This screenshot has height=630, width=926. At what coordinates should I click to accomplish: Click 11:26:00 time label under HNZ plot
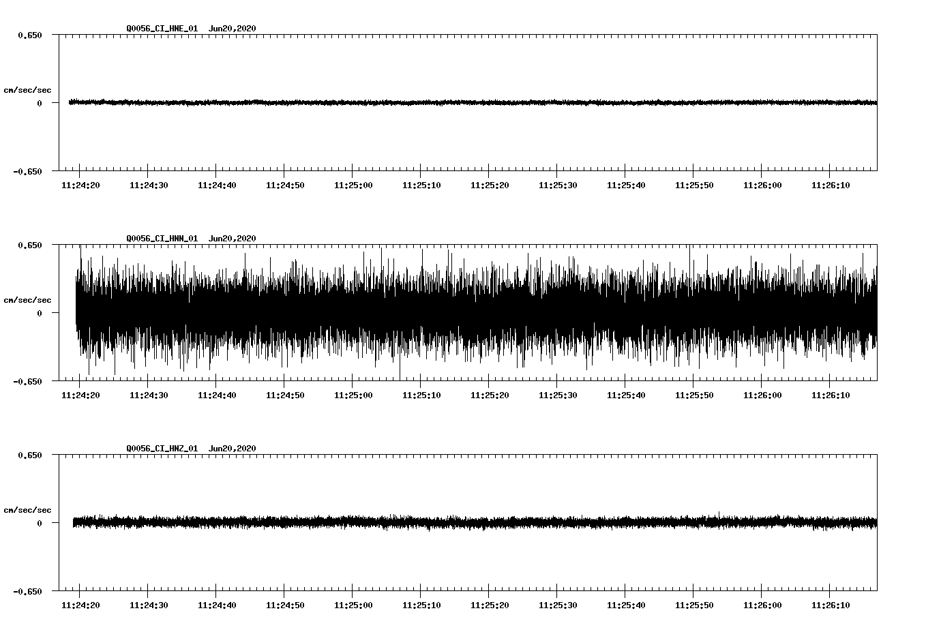point(762,605)
